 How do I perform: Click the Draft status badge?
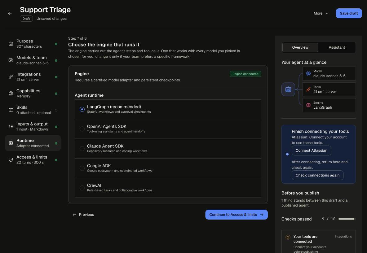click(x=26, y=19)
